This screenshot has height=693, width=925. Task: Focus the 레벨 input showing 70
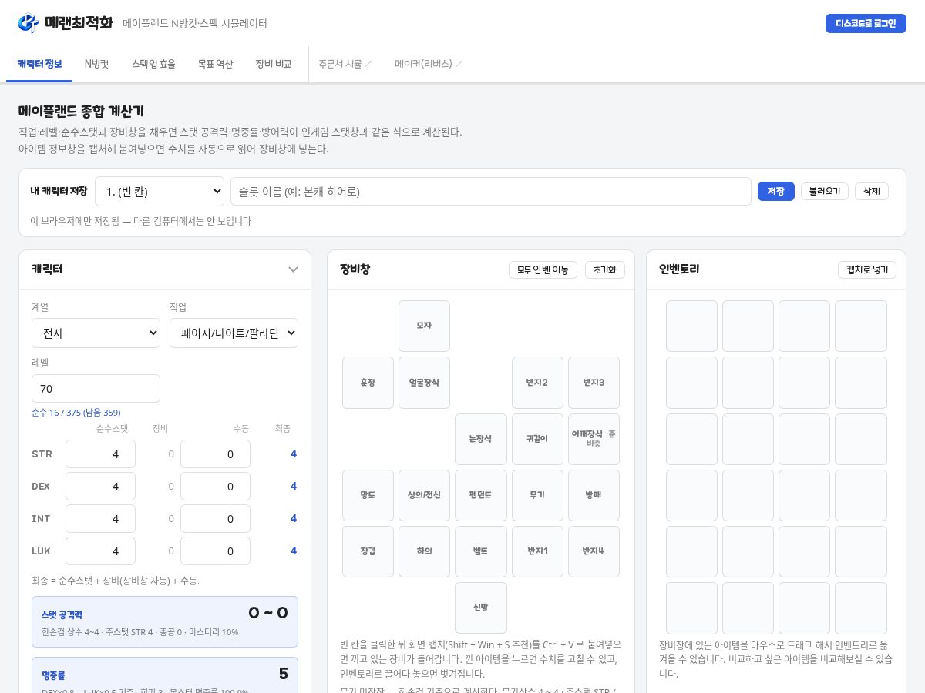96,388
